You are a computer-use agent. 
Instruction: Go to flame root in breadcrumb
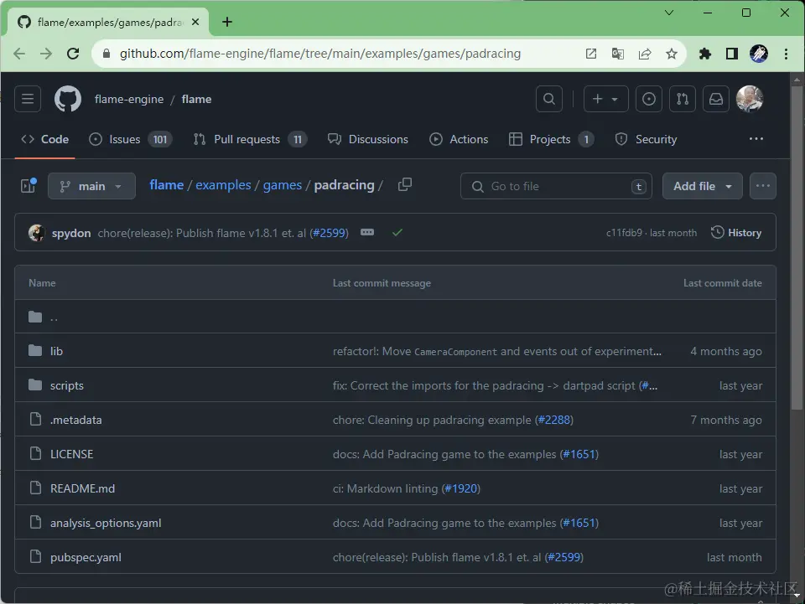point(166,185)
